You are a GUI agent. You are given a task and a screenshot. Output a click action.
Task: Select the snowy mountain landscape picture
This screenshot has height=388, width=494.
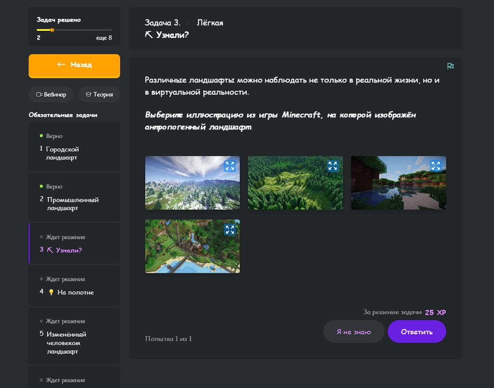[x=192, y=183]
